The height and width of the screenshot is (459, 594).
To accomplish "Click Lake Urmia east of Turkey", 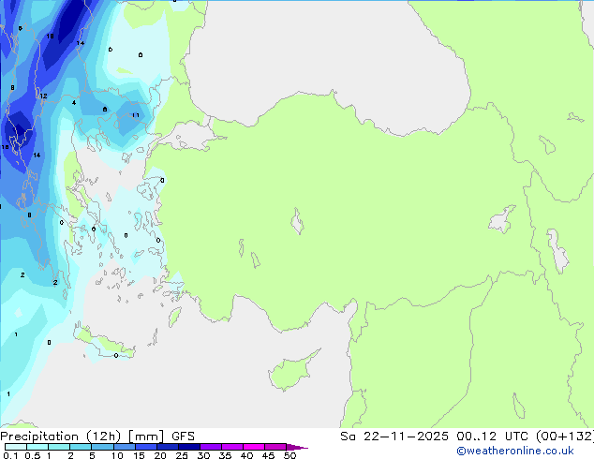I will pyautogui.click(x=557, y=251).
